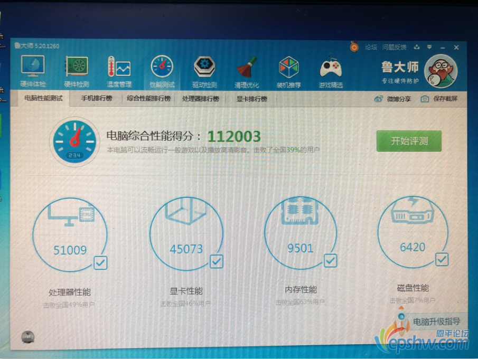This screenshot has width=478, height=359.
Task: Click the disk drive icon
Action: pyautogui.click(x=413, y=210)
